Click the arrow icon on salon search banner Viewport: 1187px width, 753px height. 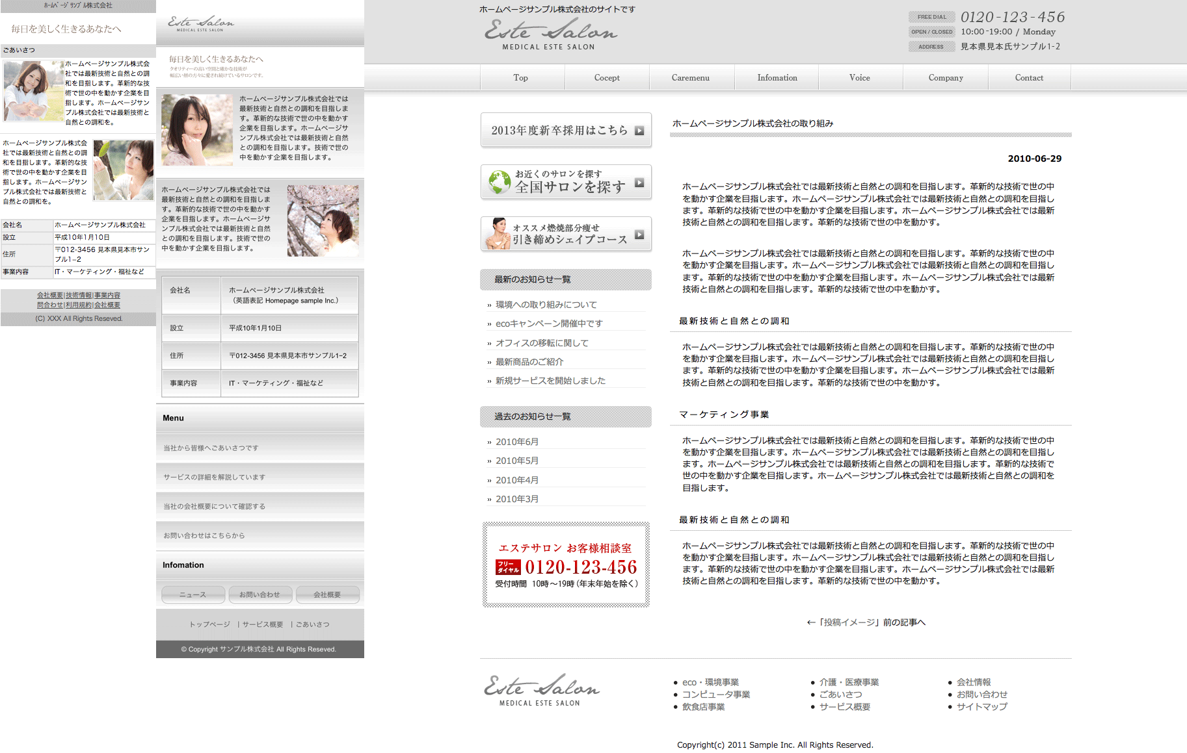click(639, 183)
